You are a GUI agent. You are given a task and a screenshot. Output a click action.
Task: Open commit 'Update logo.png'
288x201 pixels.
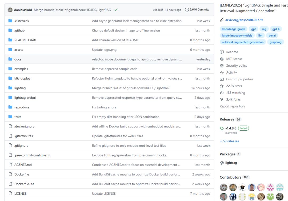(x=104, y=50)
